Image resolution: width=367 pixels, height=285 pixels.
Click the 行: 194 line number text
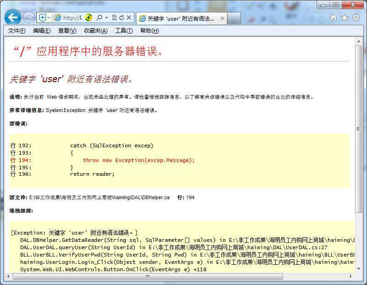tap(186, 197)
